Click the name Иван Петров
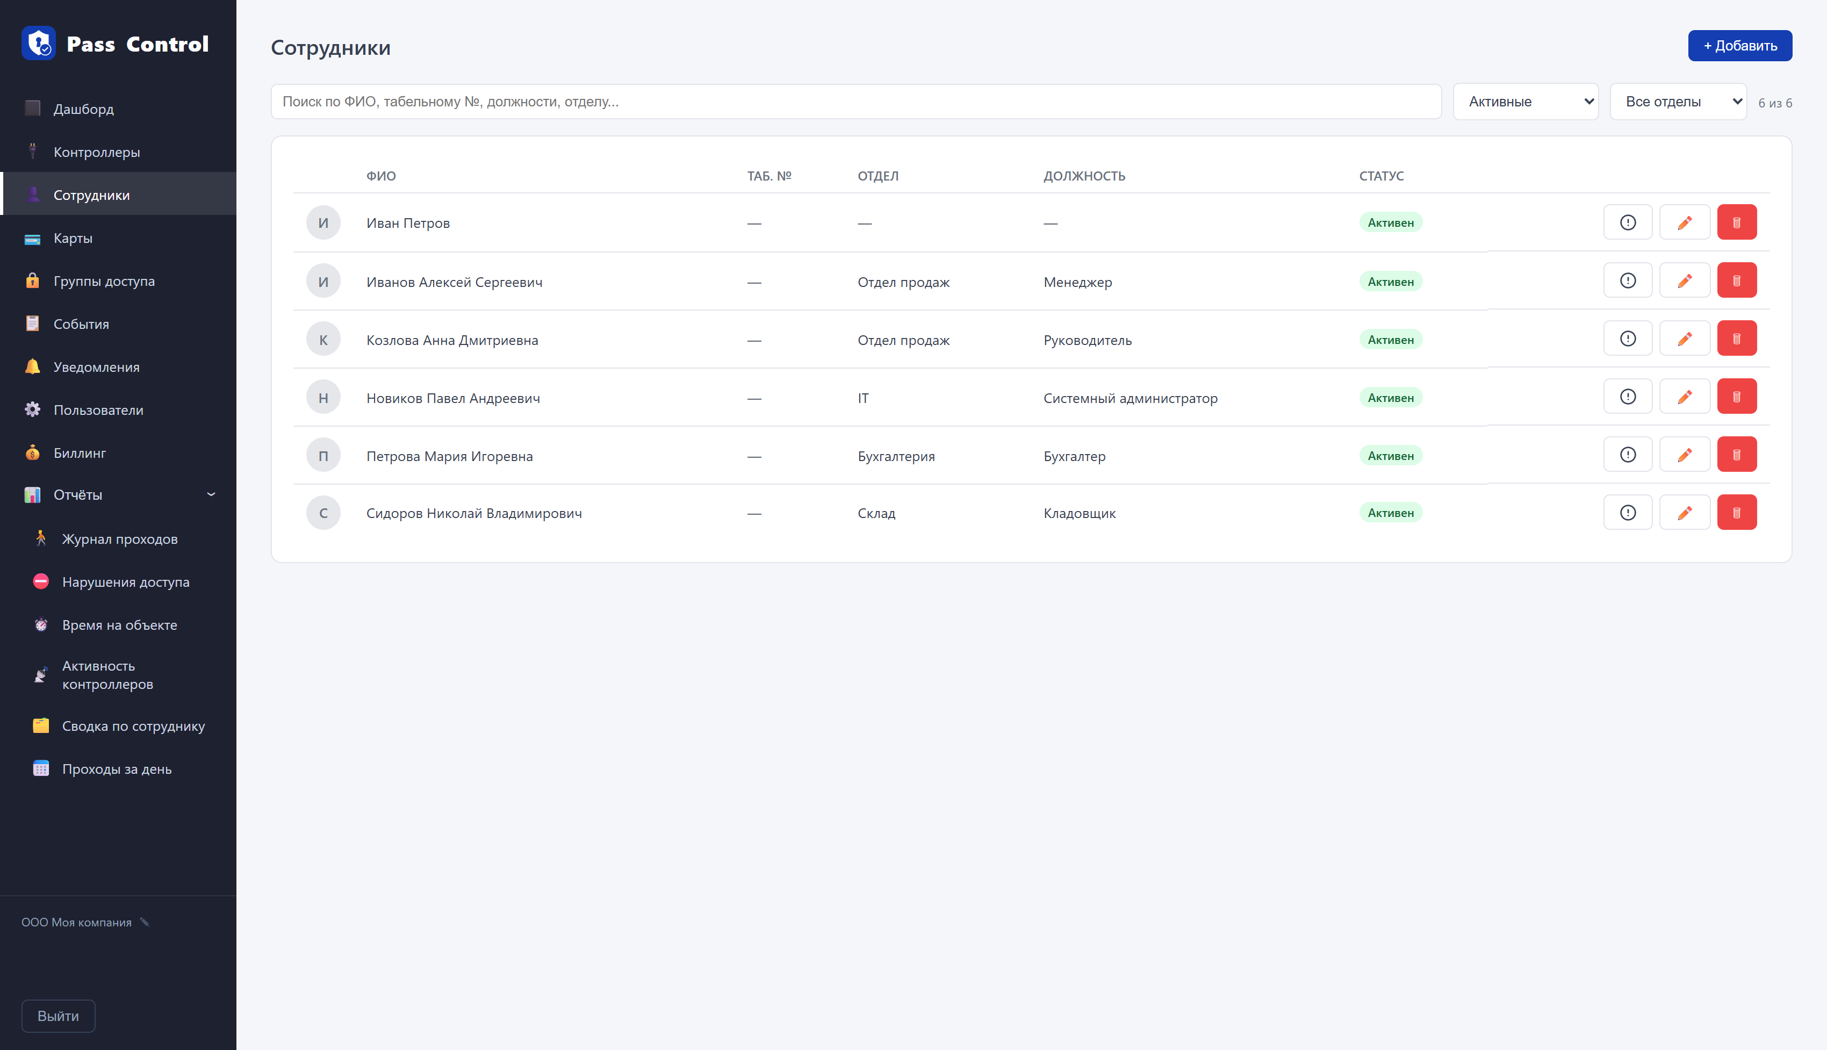 click(407, 223)
